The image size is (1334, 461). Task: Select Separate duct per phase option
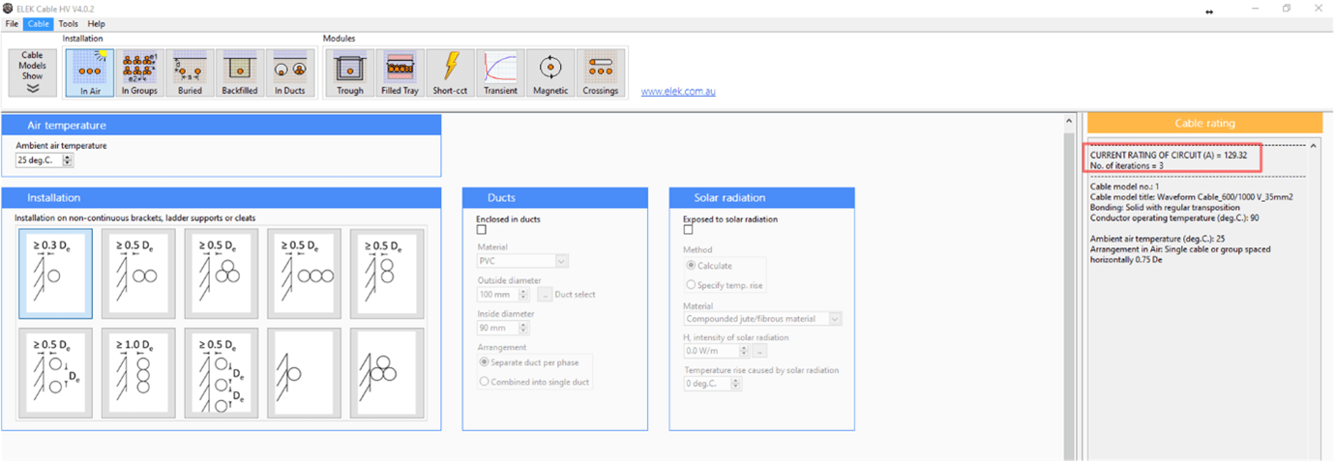pyautogui.click(x=534, y=361)
